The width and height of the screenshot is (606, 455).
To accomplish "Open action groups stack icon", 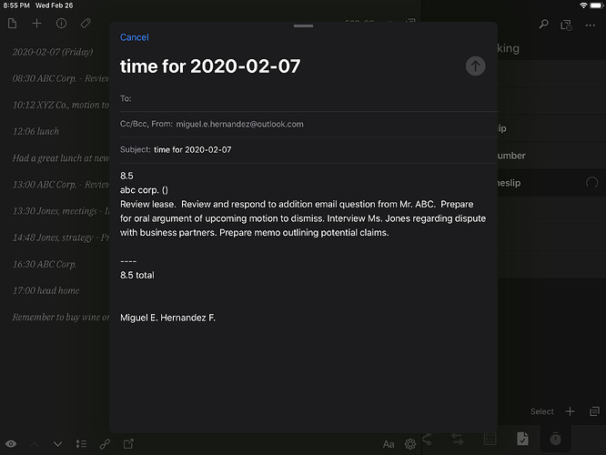I will click(x=594, y=411).
